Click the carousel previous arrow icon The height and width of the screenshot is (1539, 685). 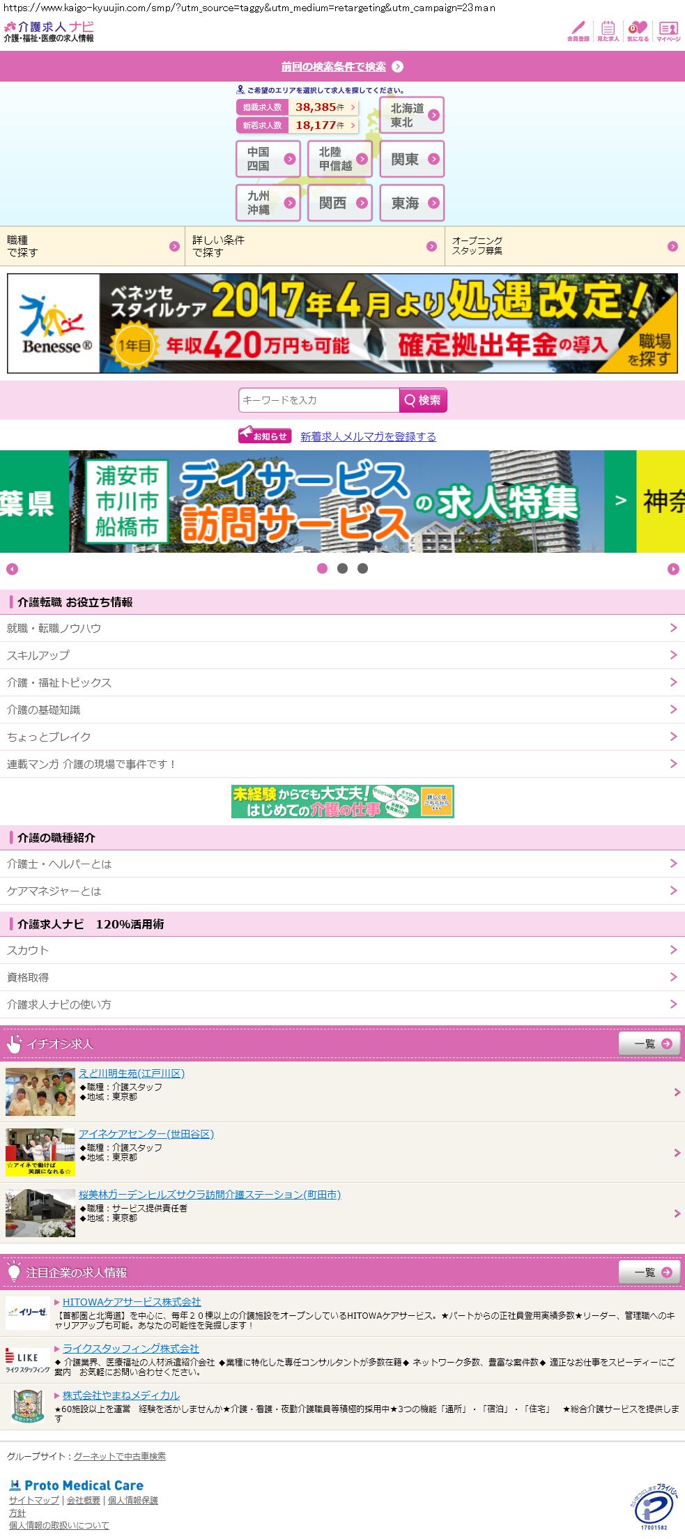click(12, 569)
